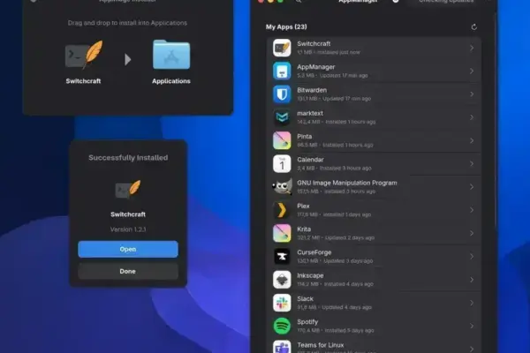Click the Slack app icon
The width and height of the screenshot is (530, 353).
282,303
